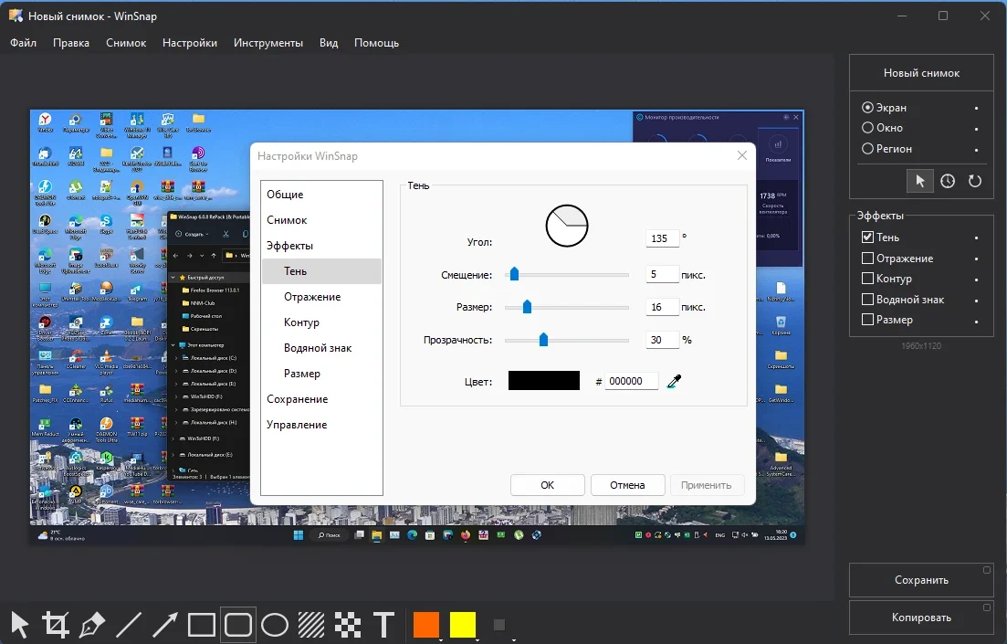The height and width of the screenshot is (644, 1007).
Task: Open the Файл menu
Action: pos(23,42)
